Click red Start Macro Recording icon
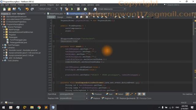 pos(138,17)
